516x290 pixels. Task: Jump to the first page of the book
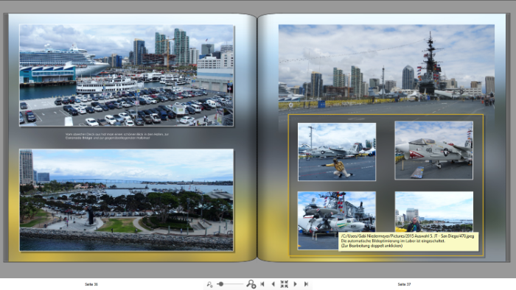point(262,284)
